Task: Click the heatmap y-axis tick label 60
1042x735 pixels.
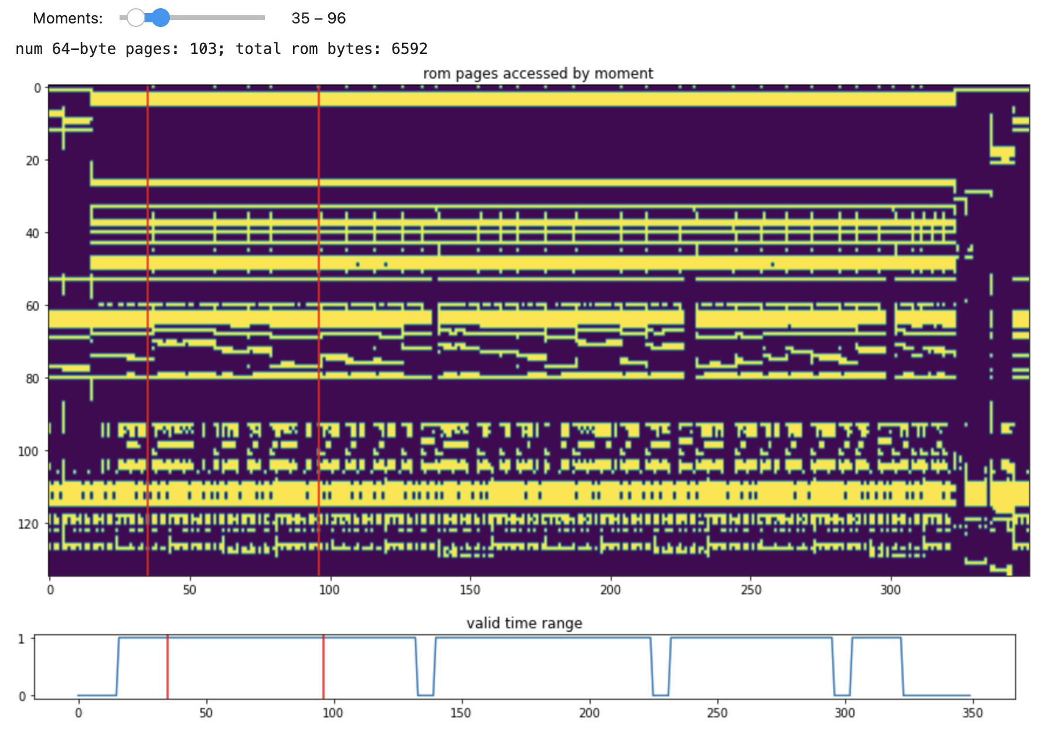Action: click(33, 306)
